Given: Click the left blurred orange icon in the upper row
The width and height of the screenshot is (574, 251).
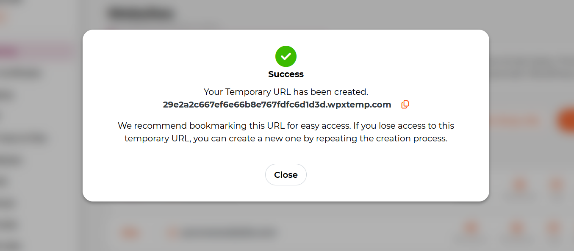Looking at the screenshot, I should [519, 185].
